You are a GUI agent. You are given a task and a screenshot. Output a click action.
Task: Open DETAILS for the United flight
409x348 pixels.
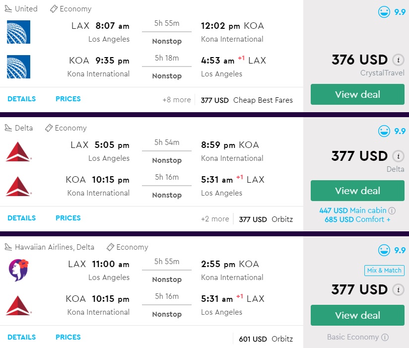pyautogui.click(x=21, y=99)
